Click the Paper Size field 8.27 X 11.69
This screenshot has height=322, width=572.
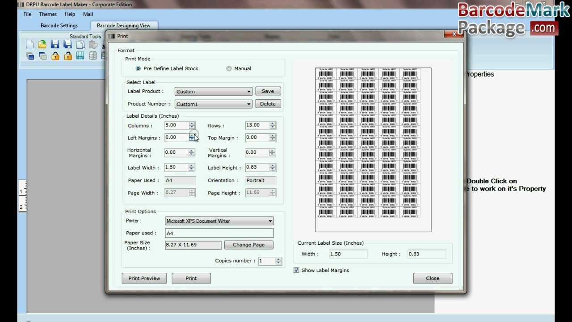point(193,245)
